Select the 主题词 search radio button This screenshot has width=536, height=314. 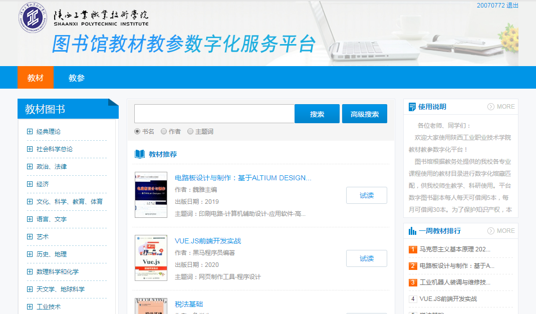(x=190, y=132)
